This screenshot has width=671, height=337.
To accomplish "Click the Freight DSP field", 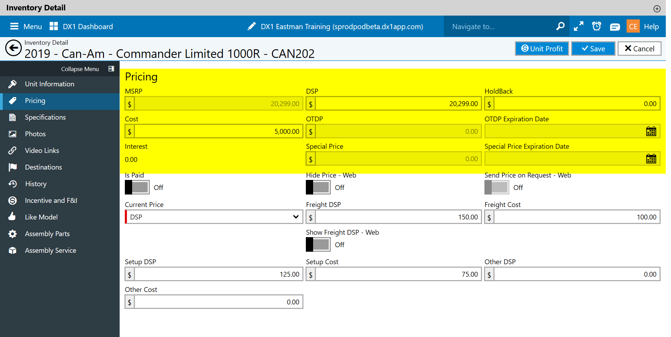I will pos(398,217).
